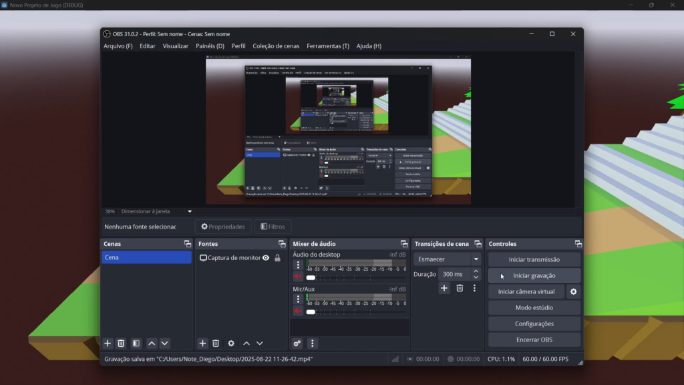Undock the Fontes panel
This screenshot has height=385, width=684.
[x=282, y=243]
